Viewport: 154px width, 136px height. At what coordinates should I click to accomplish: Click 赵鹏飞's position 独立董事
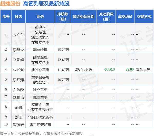(40, 97)
